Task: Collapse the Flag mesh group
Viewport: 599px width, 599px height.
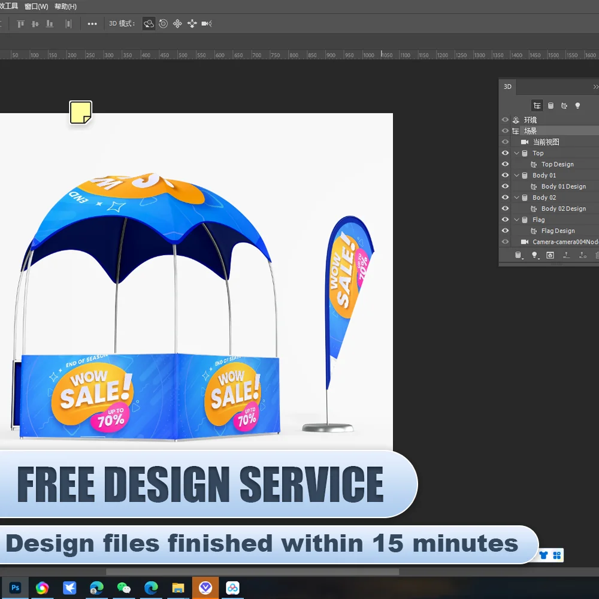Action: (x=516, y=220)
